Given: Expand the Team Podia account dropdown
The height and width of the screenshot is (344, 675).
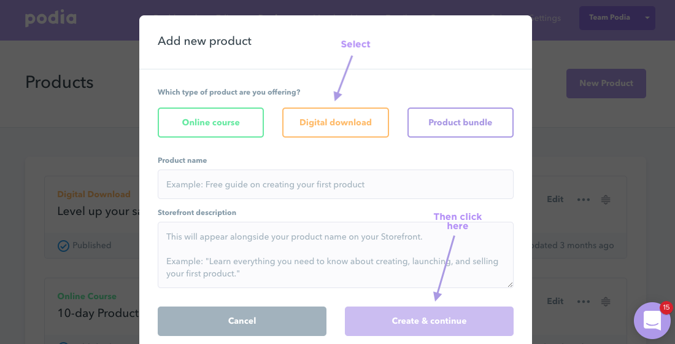Looking at the screenshot, I should [x=617, y=18].
